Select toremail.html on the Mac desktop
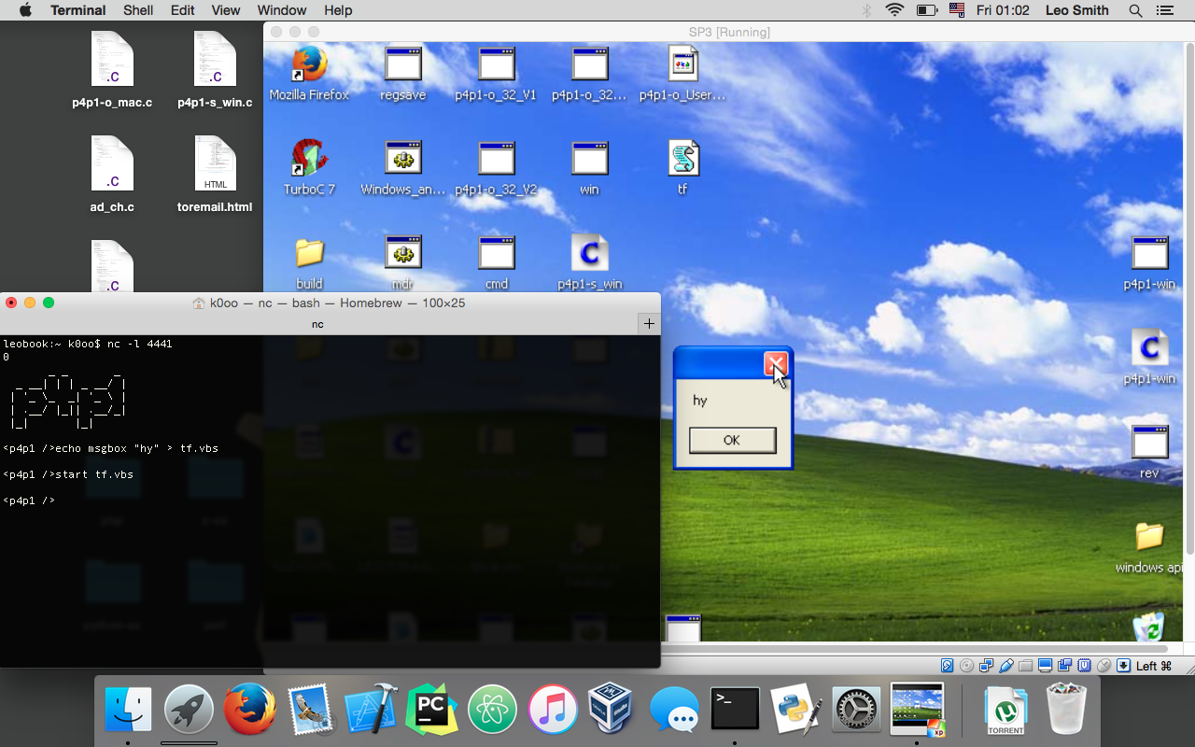1195x747 pixels. [x=215, y=175]
